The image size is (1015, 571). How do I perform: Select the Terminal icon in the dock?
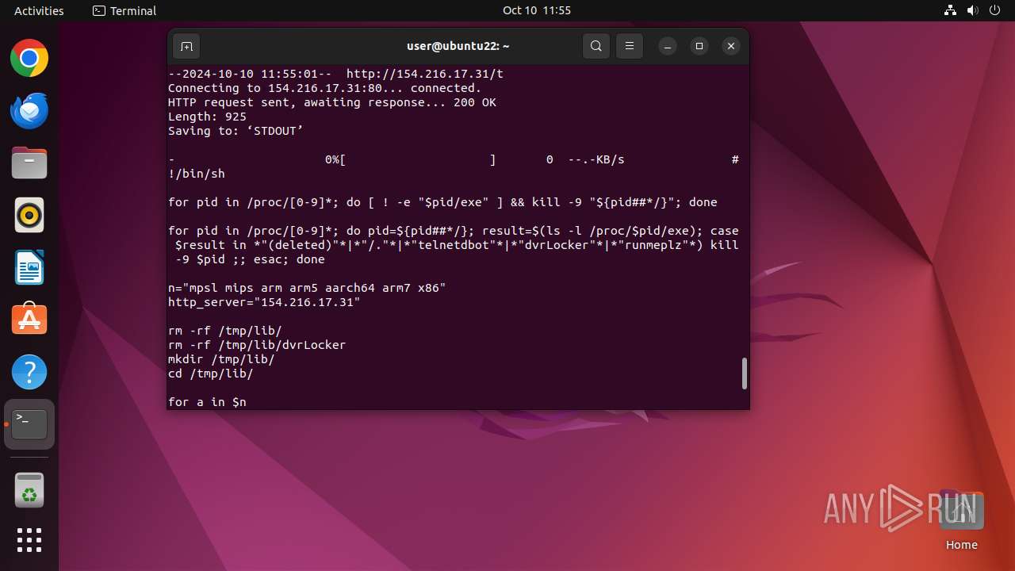[29, 424]
